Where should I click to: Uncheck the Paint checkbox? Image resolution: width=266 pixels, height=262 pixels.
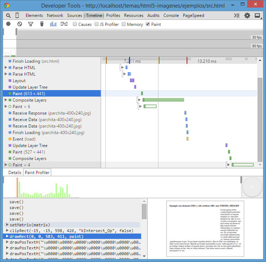point(148,25)
